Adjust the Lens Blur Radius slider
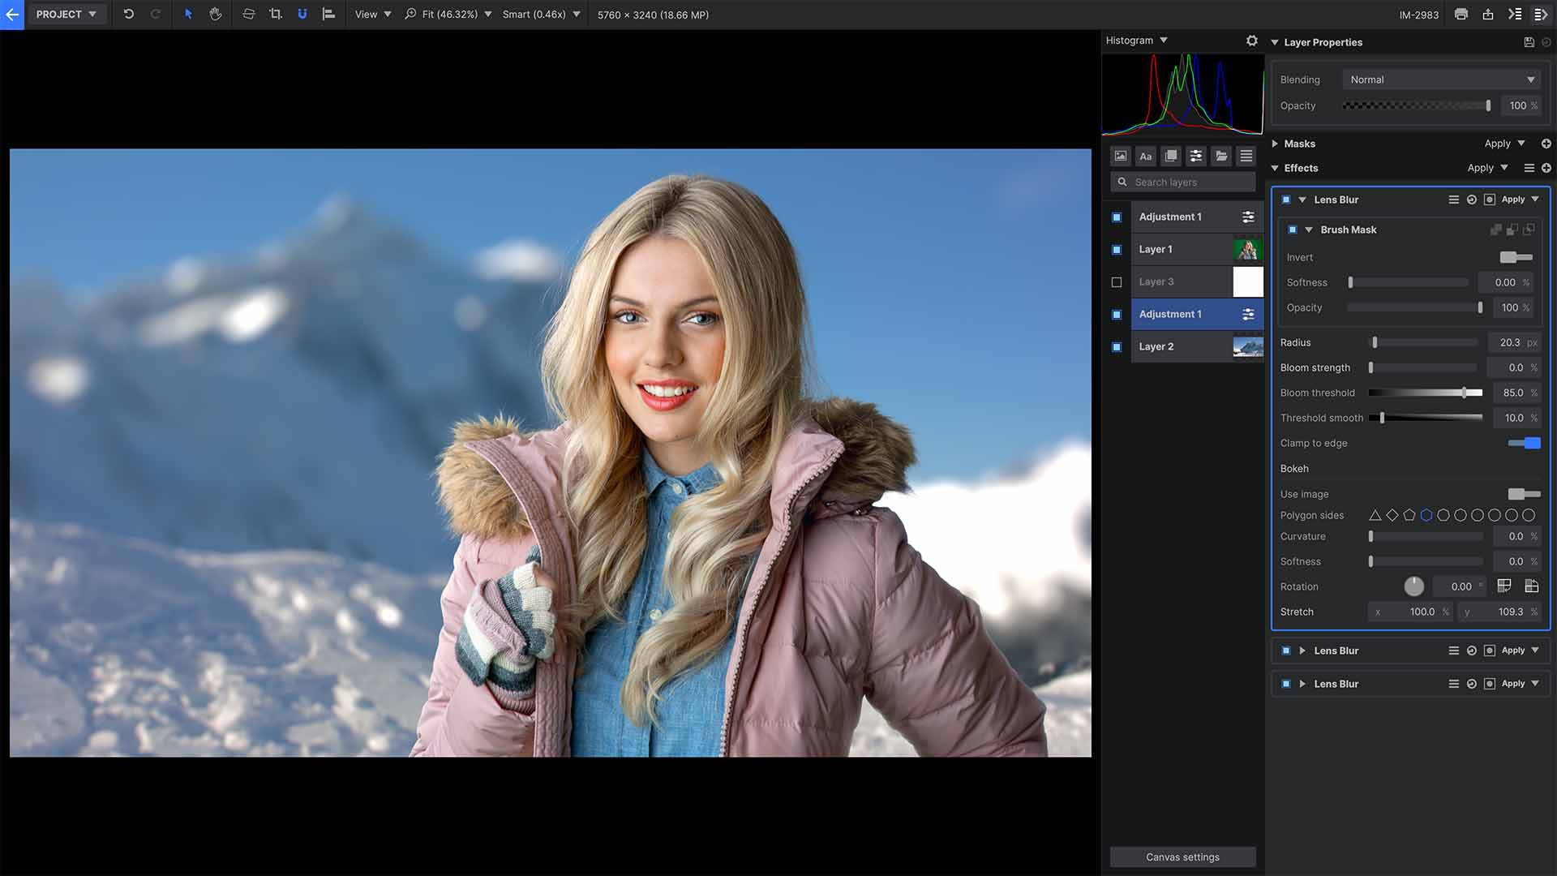This screenshot has width=1557, height=876. click(1423, 342)
